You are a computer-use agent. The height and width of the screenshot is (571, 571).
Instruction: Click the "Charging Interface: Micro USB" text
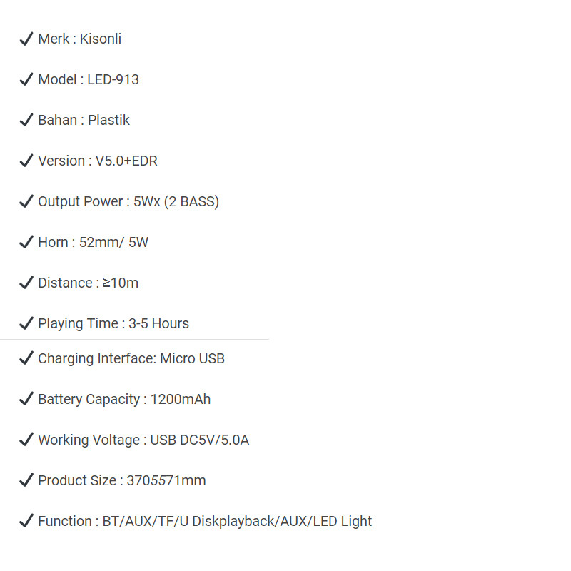click(x=131, y=358)
